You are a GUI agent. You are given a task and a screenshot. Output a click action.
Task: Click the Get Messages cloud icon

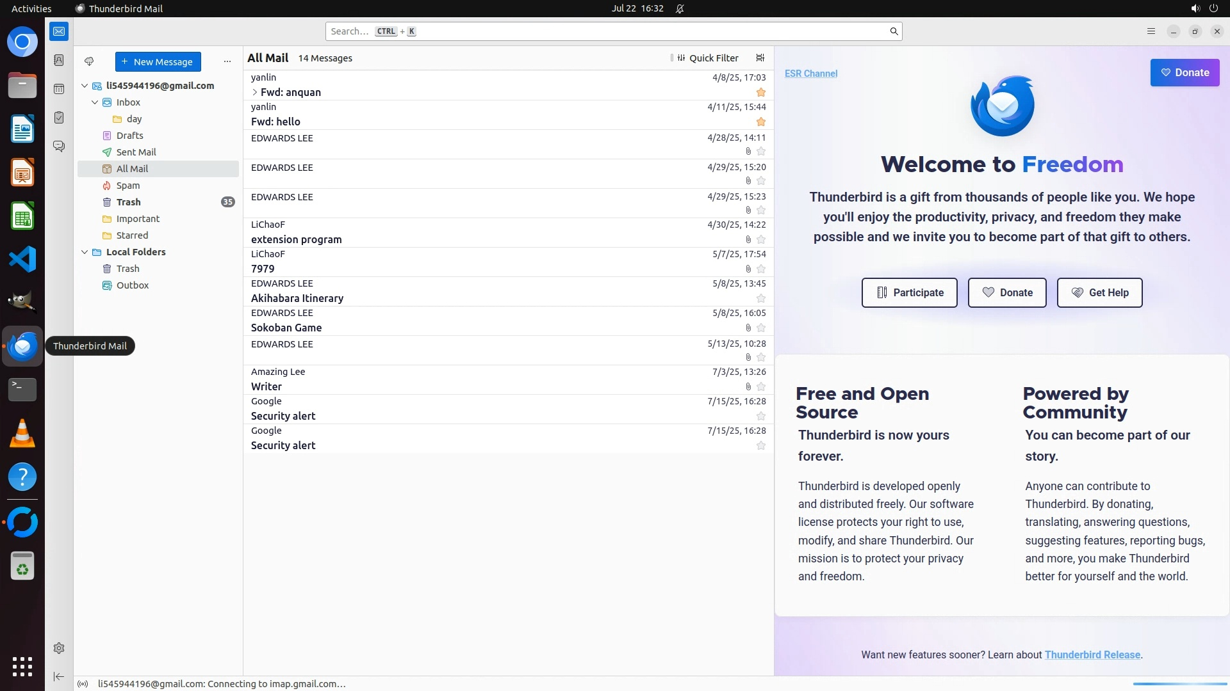(89, 61)
